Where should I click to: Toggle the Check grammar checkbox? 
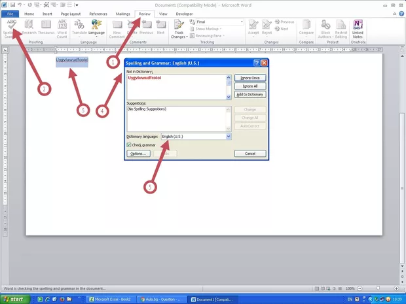(x=129, y=144)
